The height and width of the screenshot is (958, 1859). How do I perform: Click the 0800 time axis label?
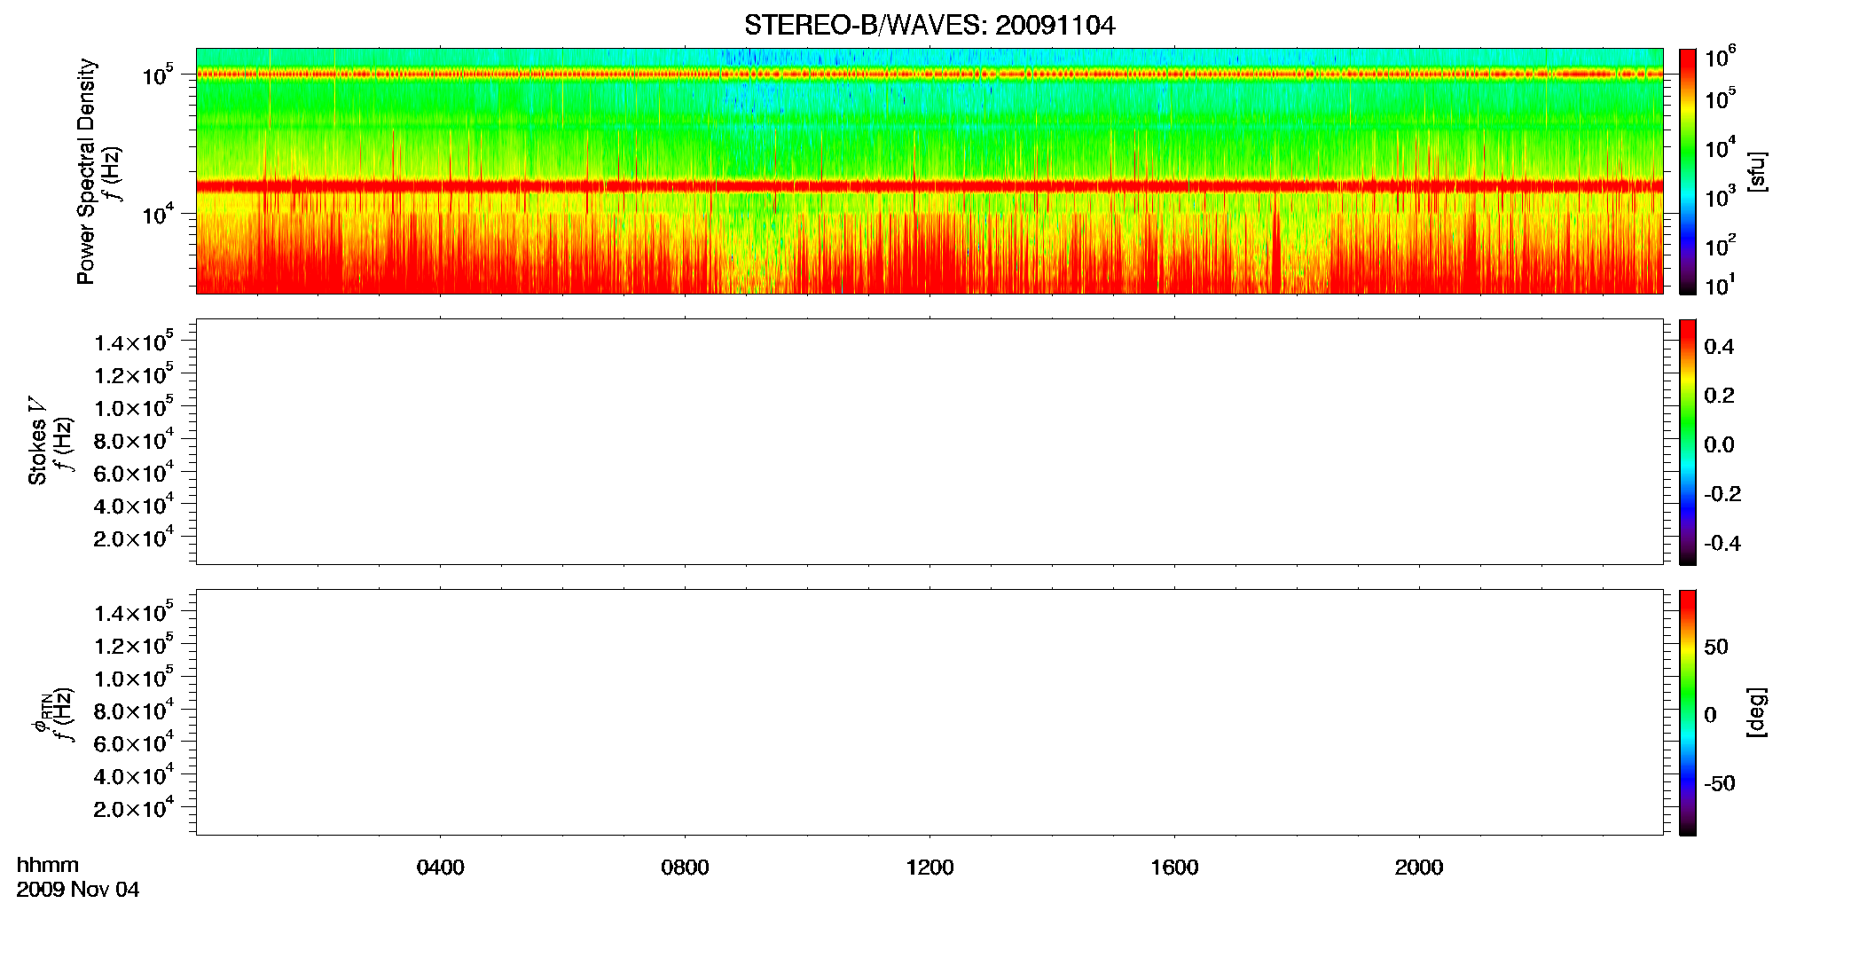pos(685,868)
